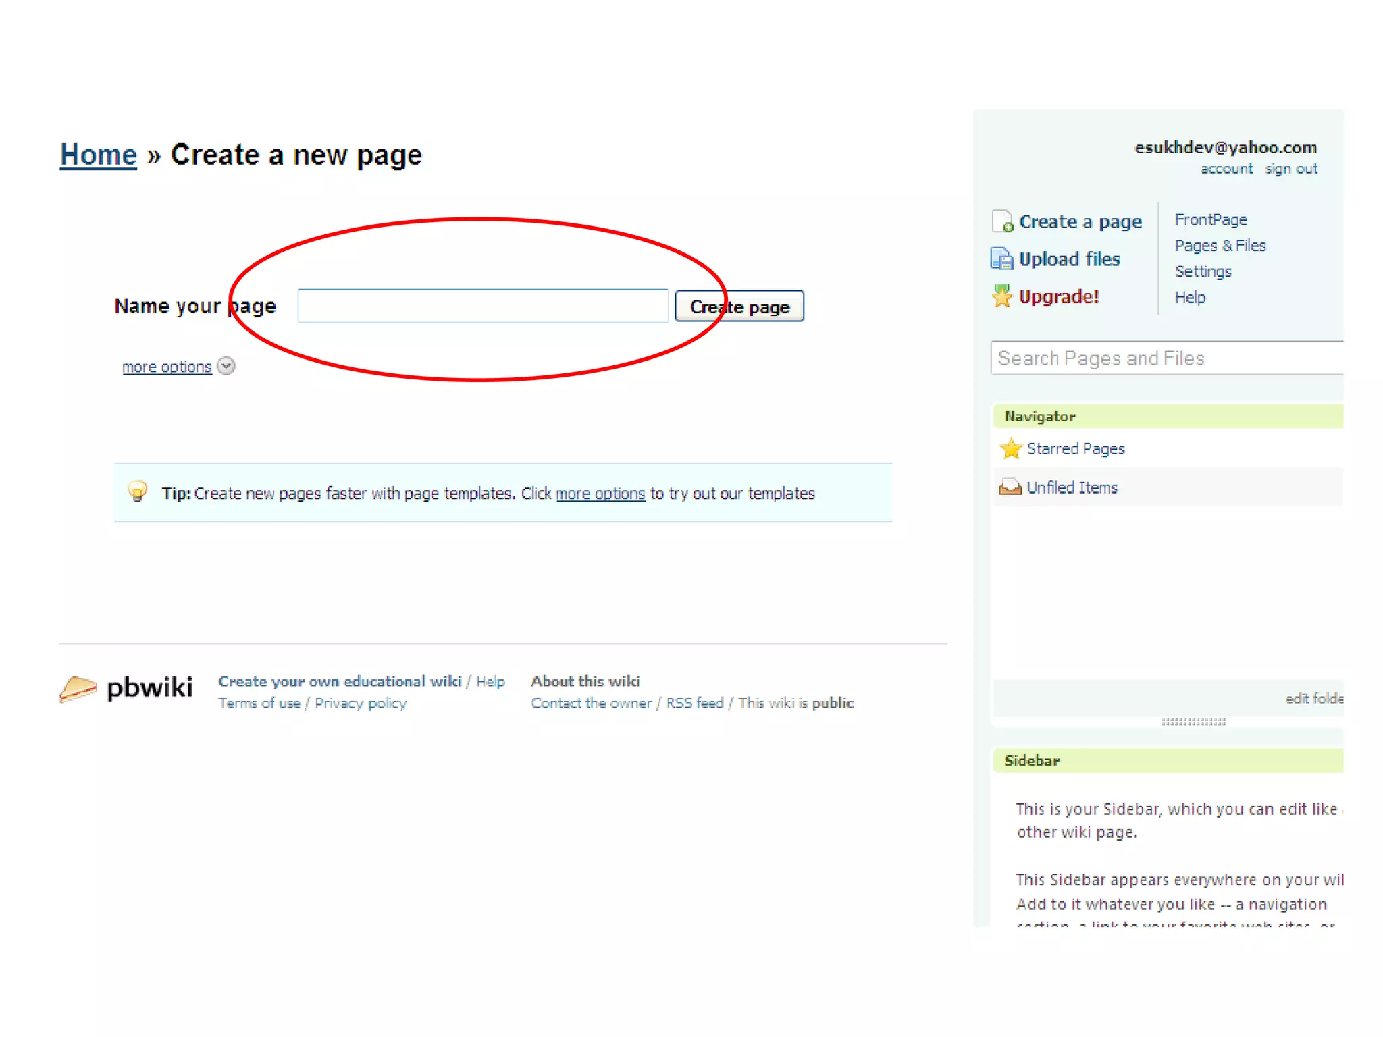Screen dimensions: 1383x1037
Task: Sign out of the account
Action: (x=1290, y=169)
